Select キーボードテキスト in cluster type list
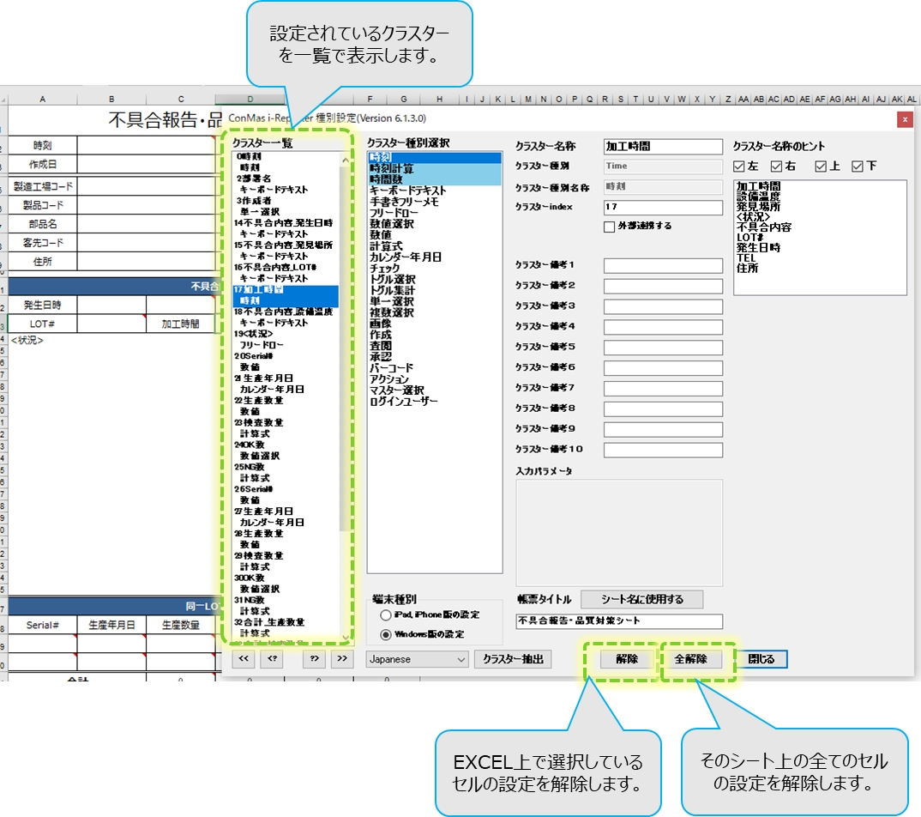The image size is (921, 817). (407, 191)
